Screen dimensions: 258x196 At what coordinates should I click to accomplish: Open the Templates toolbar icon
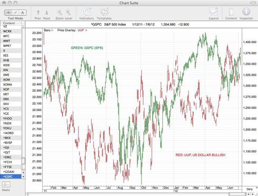(104, 12)
